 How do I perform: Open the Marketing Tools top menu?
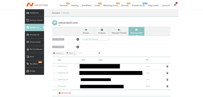pyautogui.click(x=110, y=6)
